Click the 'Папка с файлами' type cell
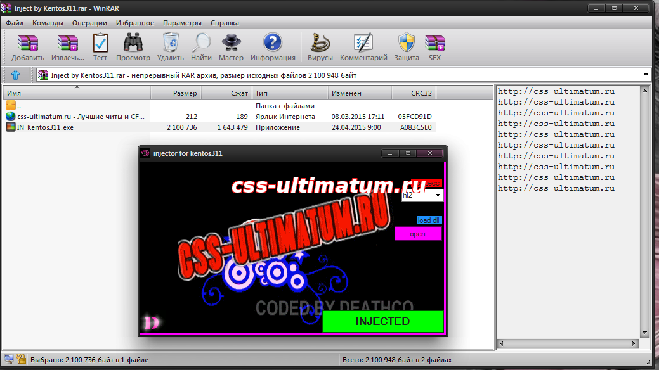The image size is (659, 370). (x=285, y=106)
